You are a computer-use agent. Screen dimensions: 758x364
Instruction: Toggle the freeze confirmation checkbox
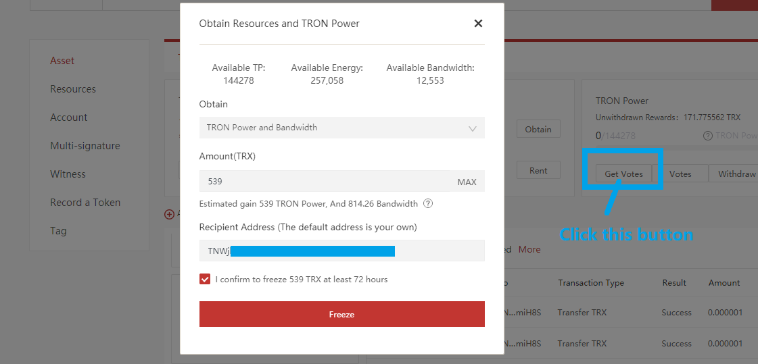pyautogui.click(x=205, y=279)
